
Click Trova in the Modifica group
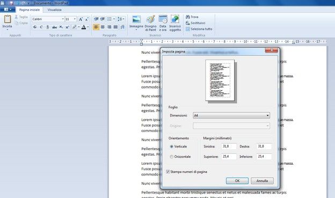[x=192, y=17]
